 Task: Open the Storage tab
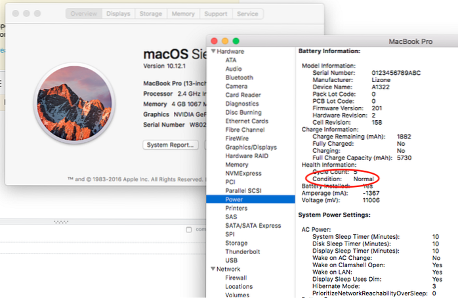(150, 14)
